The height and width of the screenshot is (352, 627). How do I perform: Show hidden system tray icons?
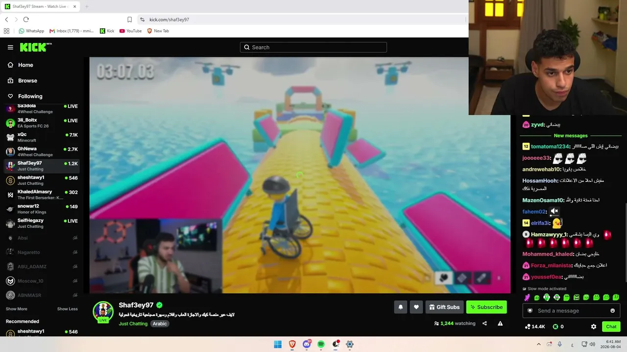click(x=539, y=344)
